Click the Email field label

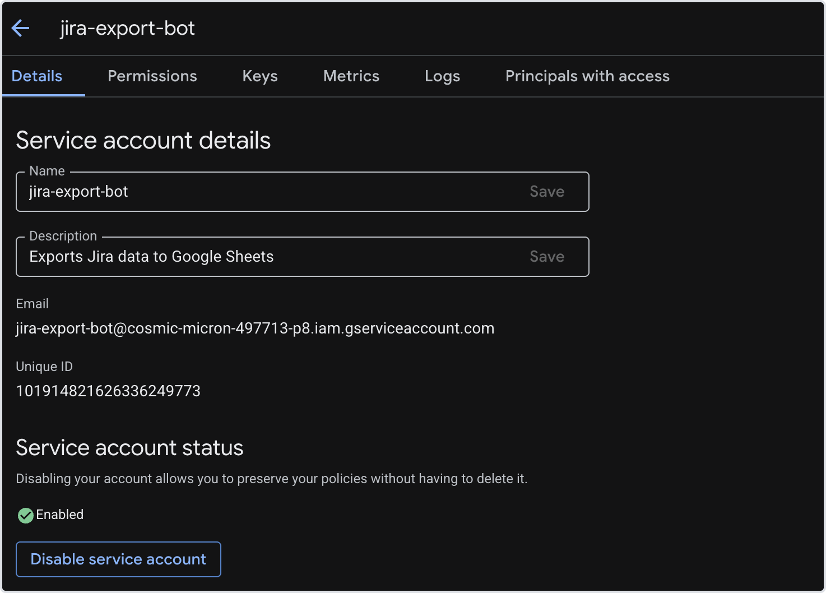(x=33, y=304)
